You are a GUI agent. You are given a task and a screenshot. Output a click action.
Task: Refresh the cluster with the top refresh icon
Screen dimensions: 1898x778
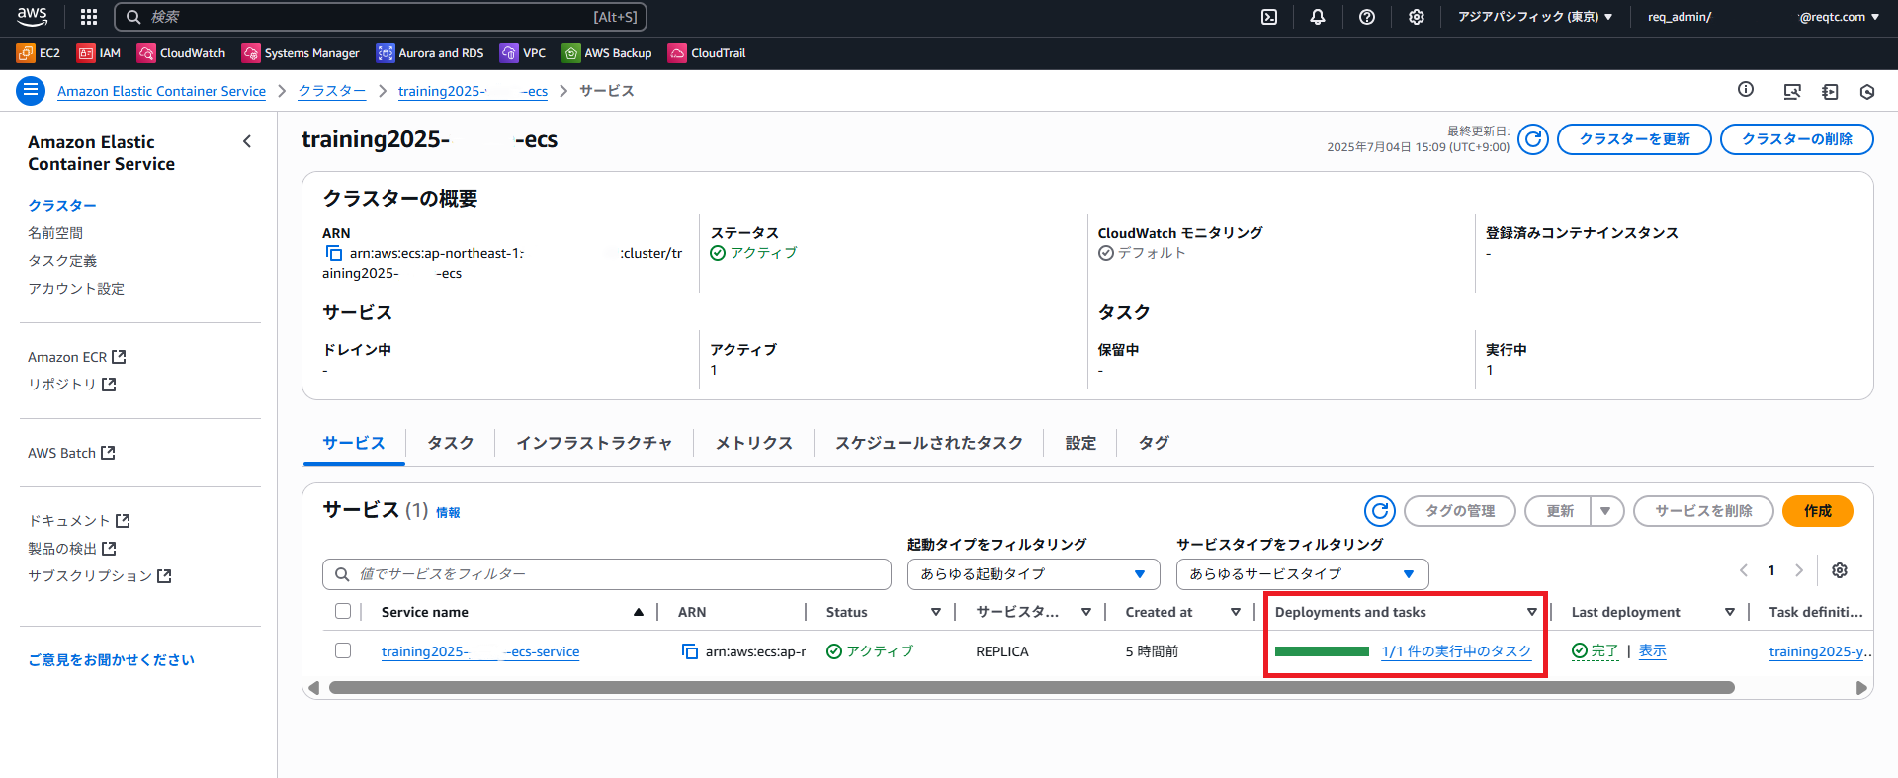[x=1533, y=139]
